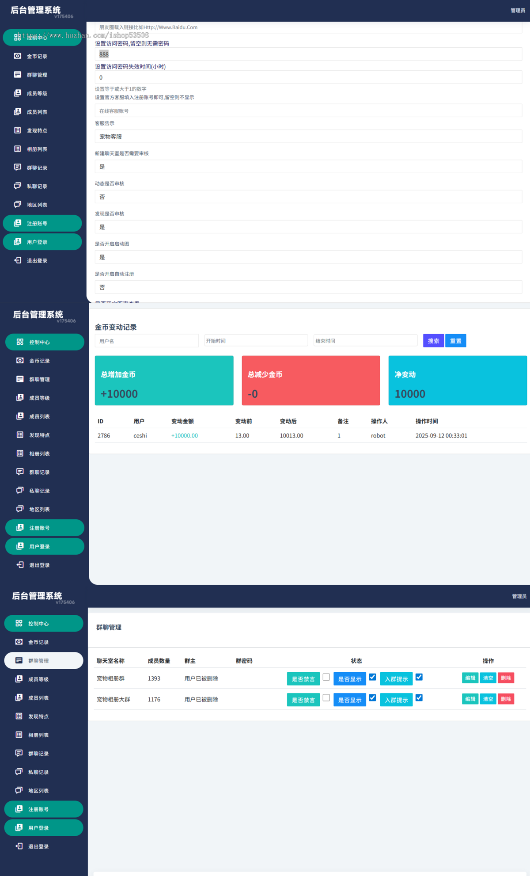Click the 退出登录 icon in the topmost sidebar
This screenshot has width=530, height=876.
click(x=18, y=260)
